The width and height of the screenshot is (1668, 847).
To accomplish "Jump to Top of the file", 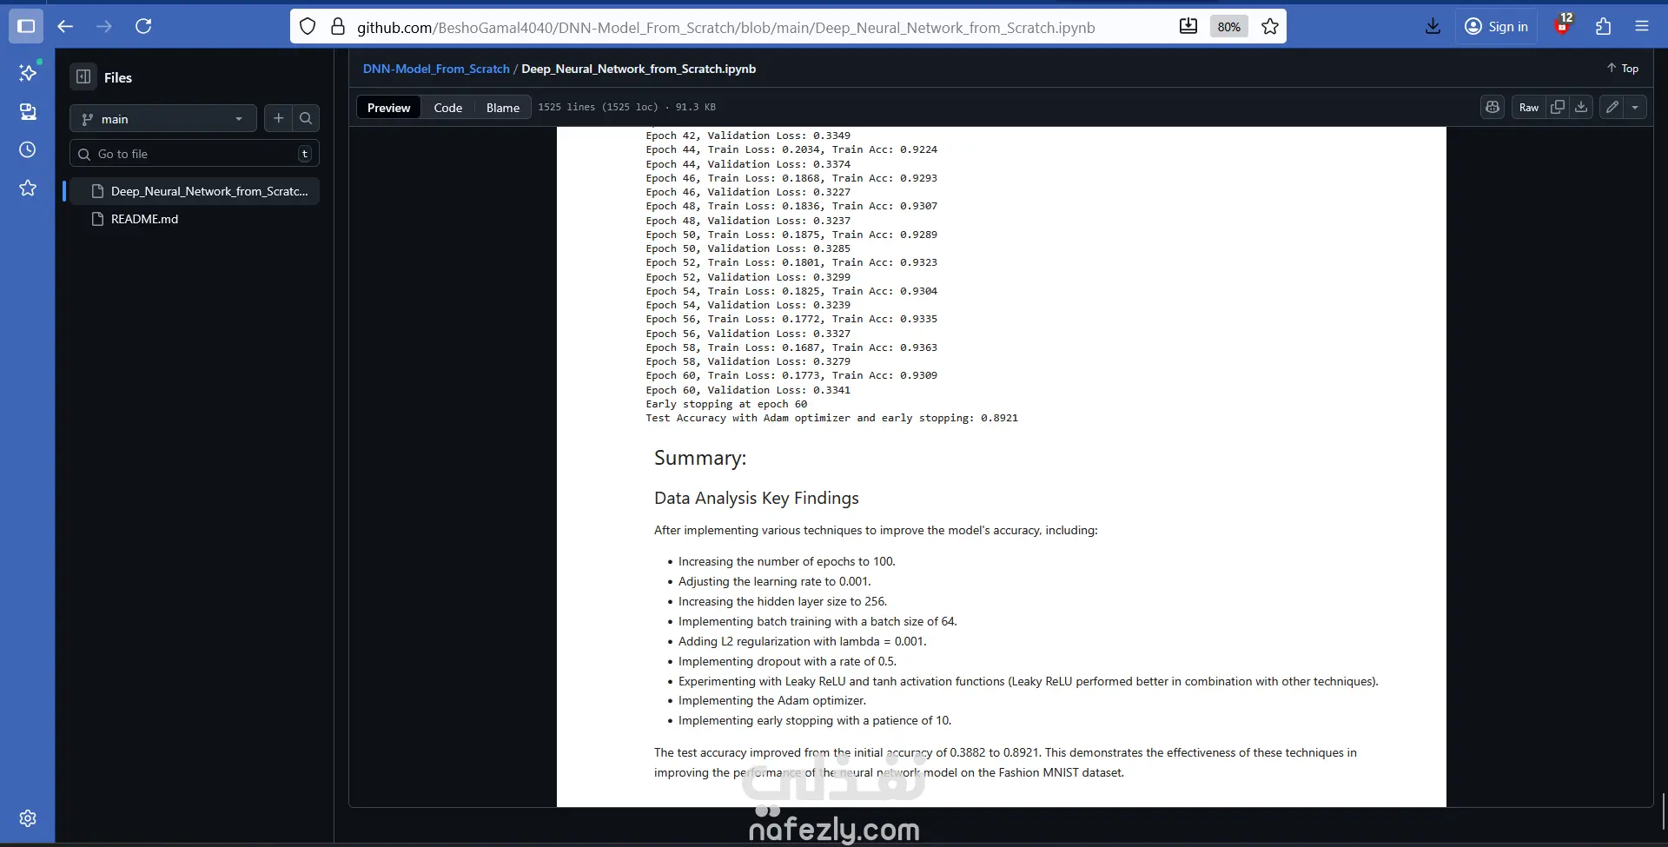I will tap(1622, 69).
